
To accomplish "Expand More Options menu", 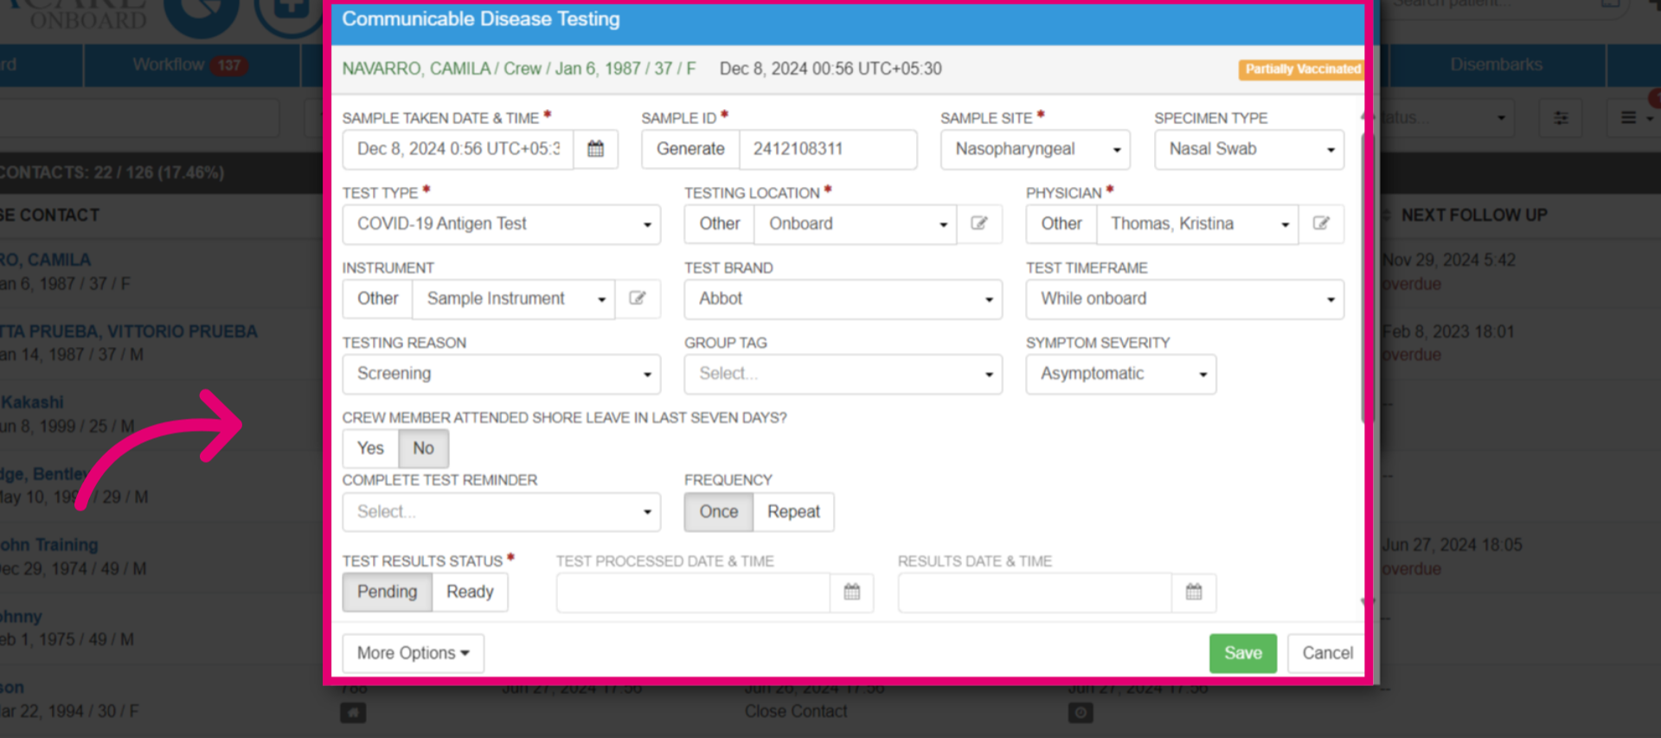I will point(414,653).
